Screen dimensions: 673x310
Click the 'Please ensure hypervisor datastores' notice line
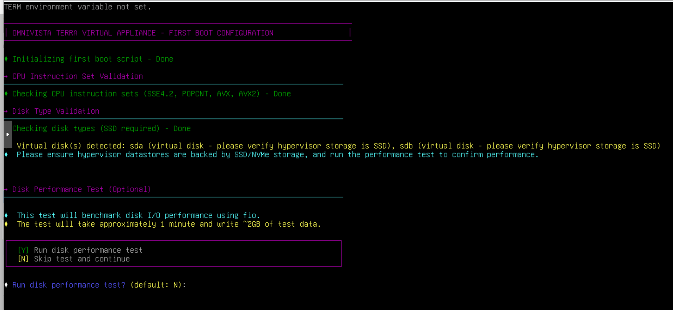coord(278,155)
